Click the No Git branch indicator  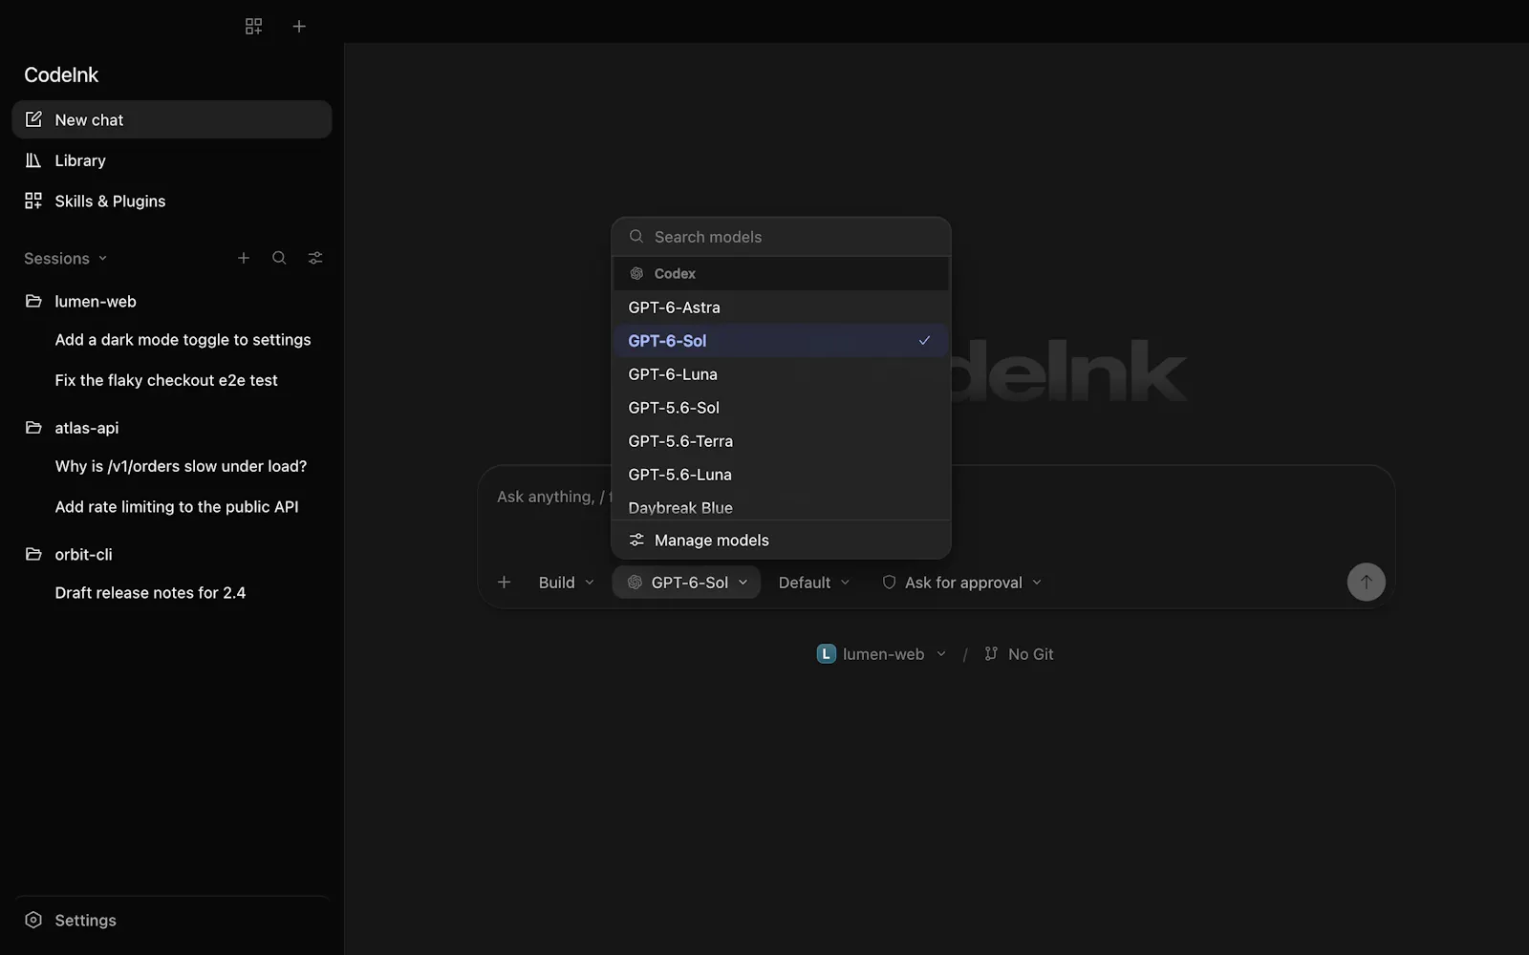(x=1019, y=654)
